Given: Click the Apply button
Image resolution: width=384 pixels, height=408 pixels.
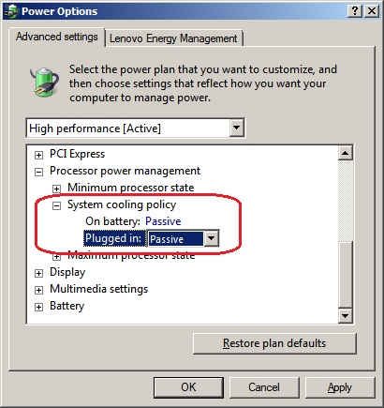Looking at the screenshot, I should (340, 387).
